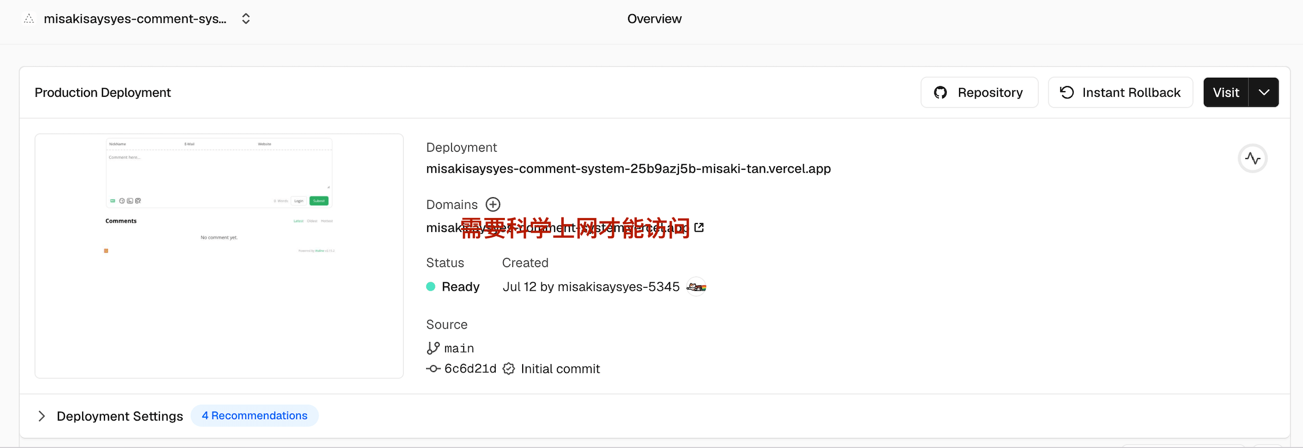The width and height of the screenshot is (1303, 448).
Task: Click the Ready status label
Action: pyautogui.click(x=460, y=287)
